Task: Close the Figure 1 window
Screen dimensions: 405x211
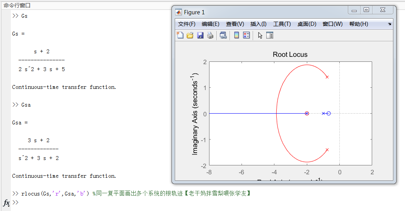Action: coord(383,10)
